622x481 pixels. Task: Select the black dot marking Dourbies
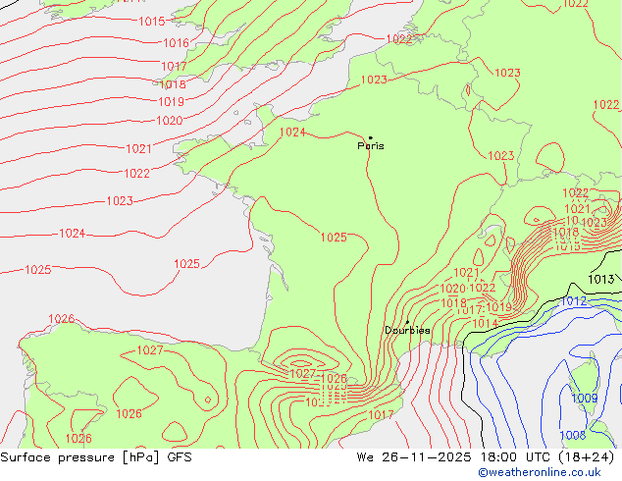[x=407, y=322]
